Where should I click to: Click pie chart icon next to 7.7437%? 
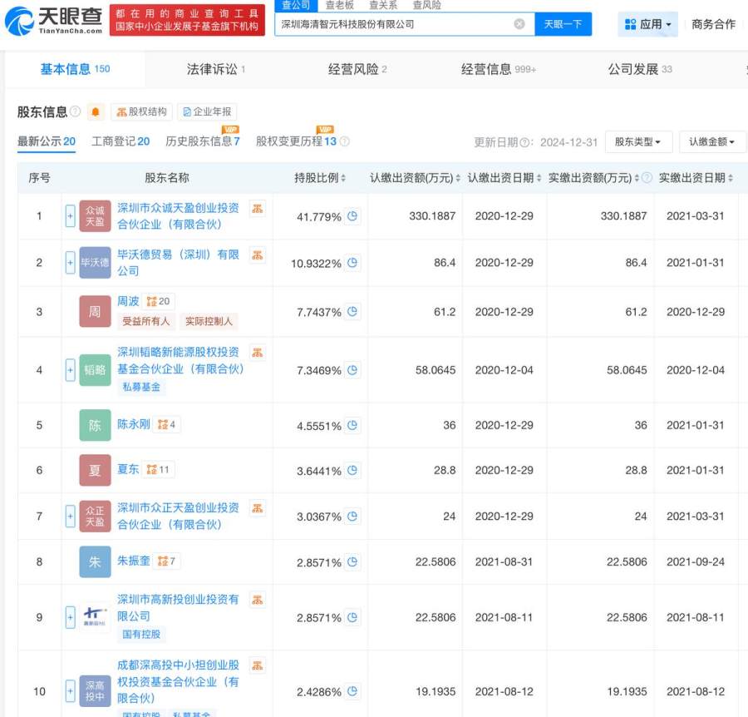pyautogui.click(x=352, y=311)
